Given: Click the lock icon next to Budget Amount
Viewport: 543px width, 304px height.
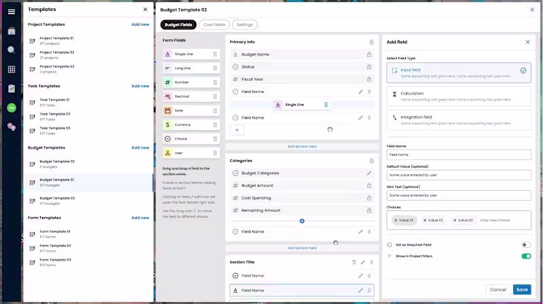Looking at the screenshot, I should [369, 185].
